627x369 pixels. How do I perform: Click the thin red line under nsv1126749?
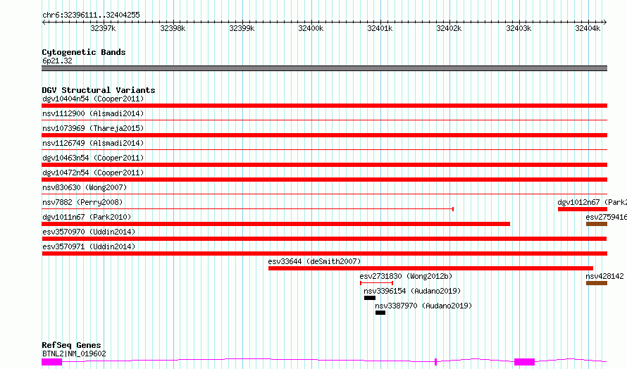click(x=324, y=149)
